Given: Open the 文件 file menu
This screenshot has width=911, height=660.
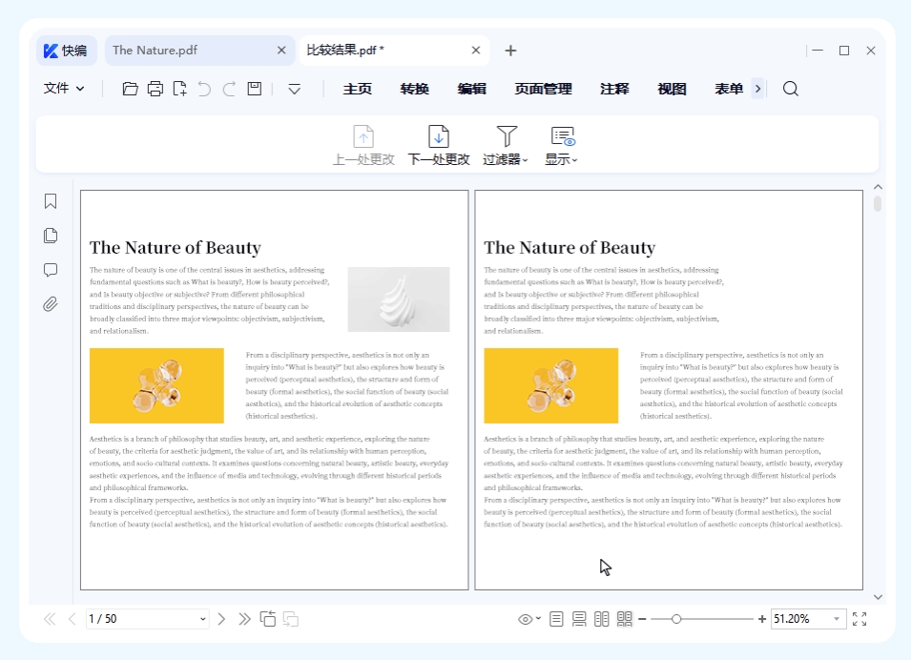Looking at the screenshot, I should pos(64,89).
